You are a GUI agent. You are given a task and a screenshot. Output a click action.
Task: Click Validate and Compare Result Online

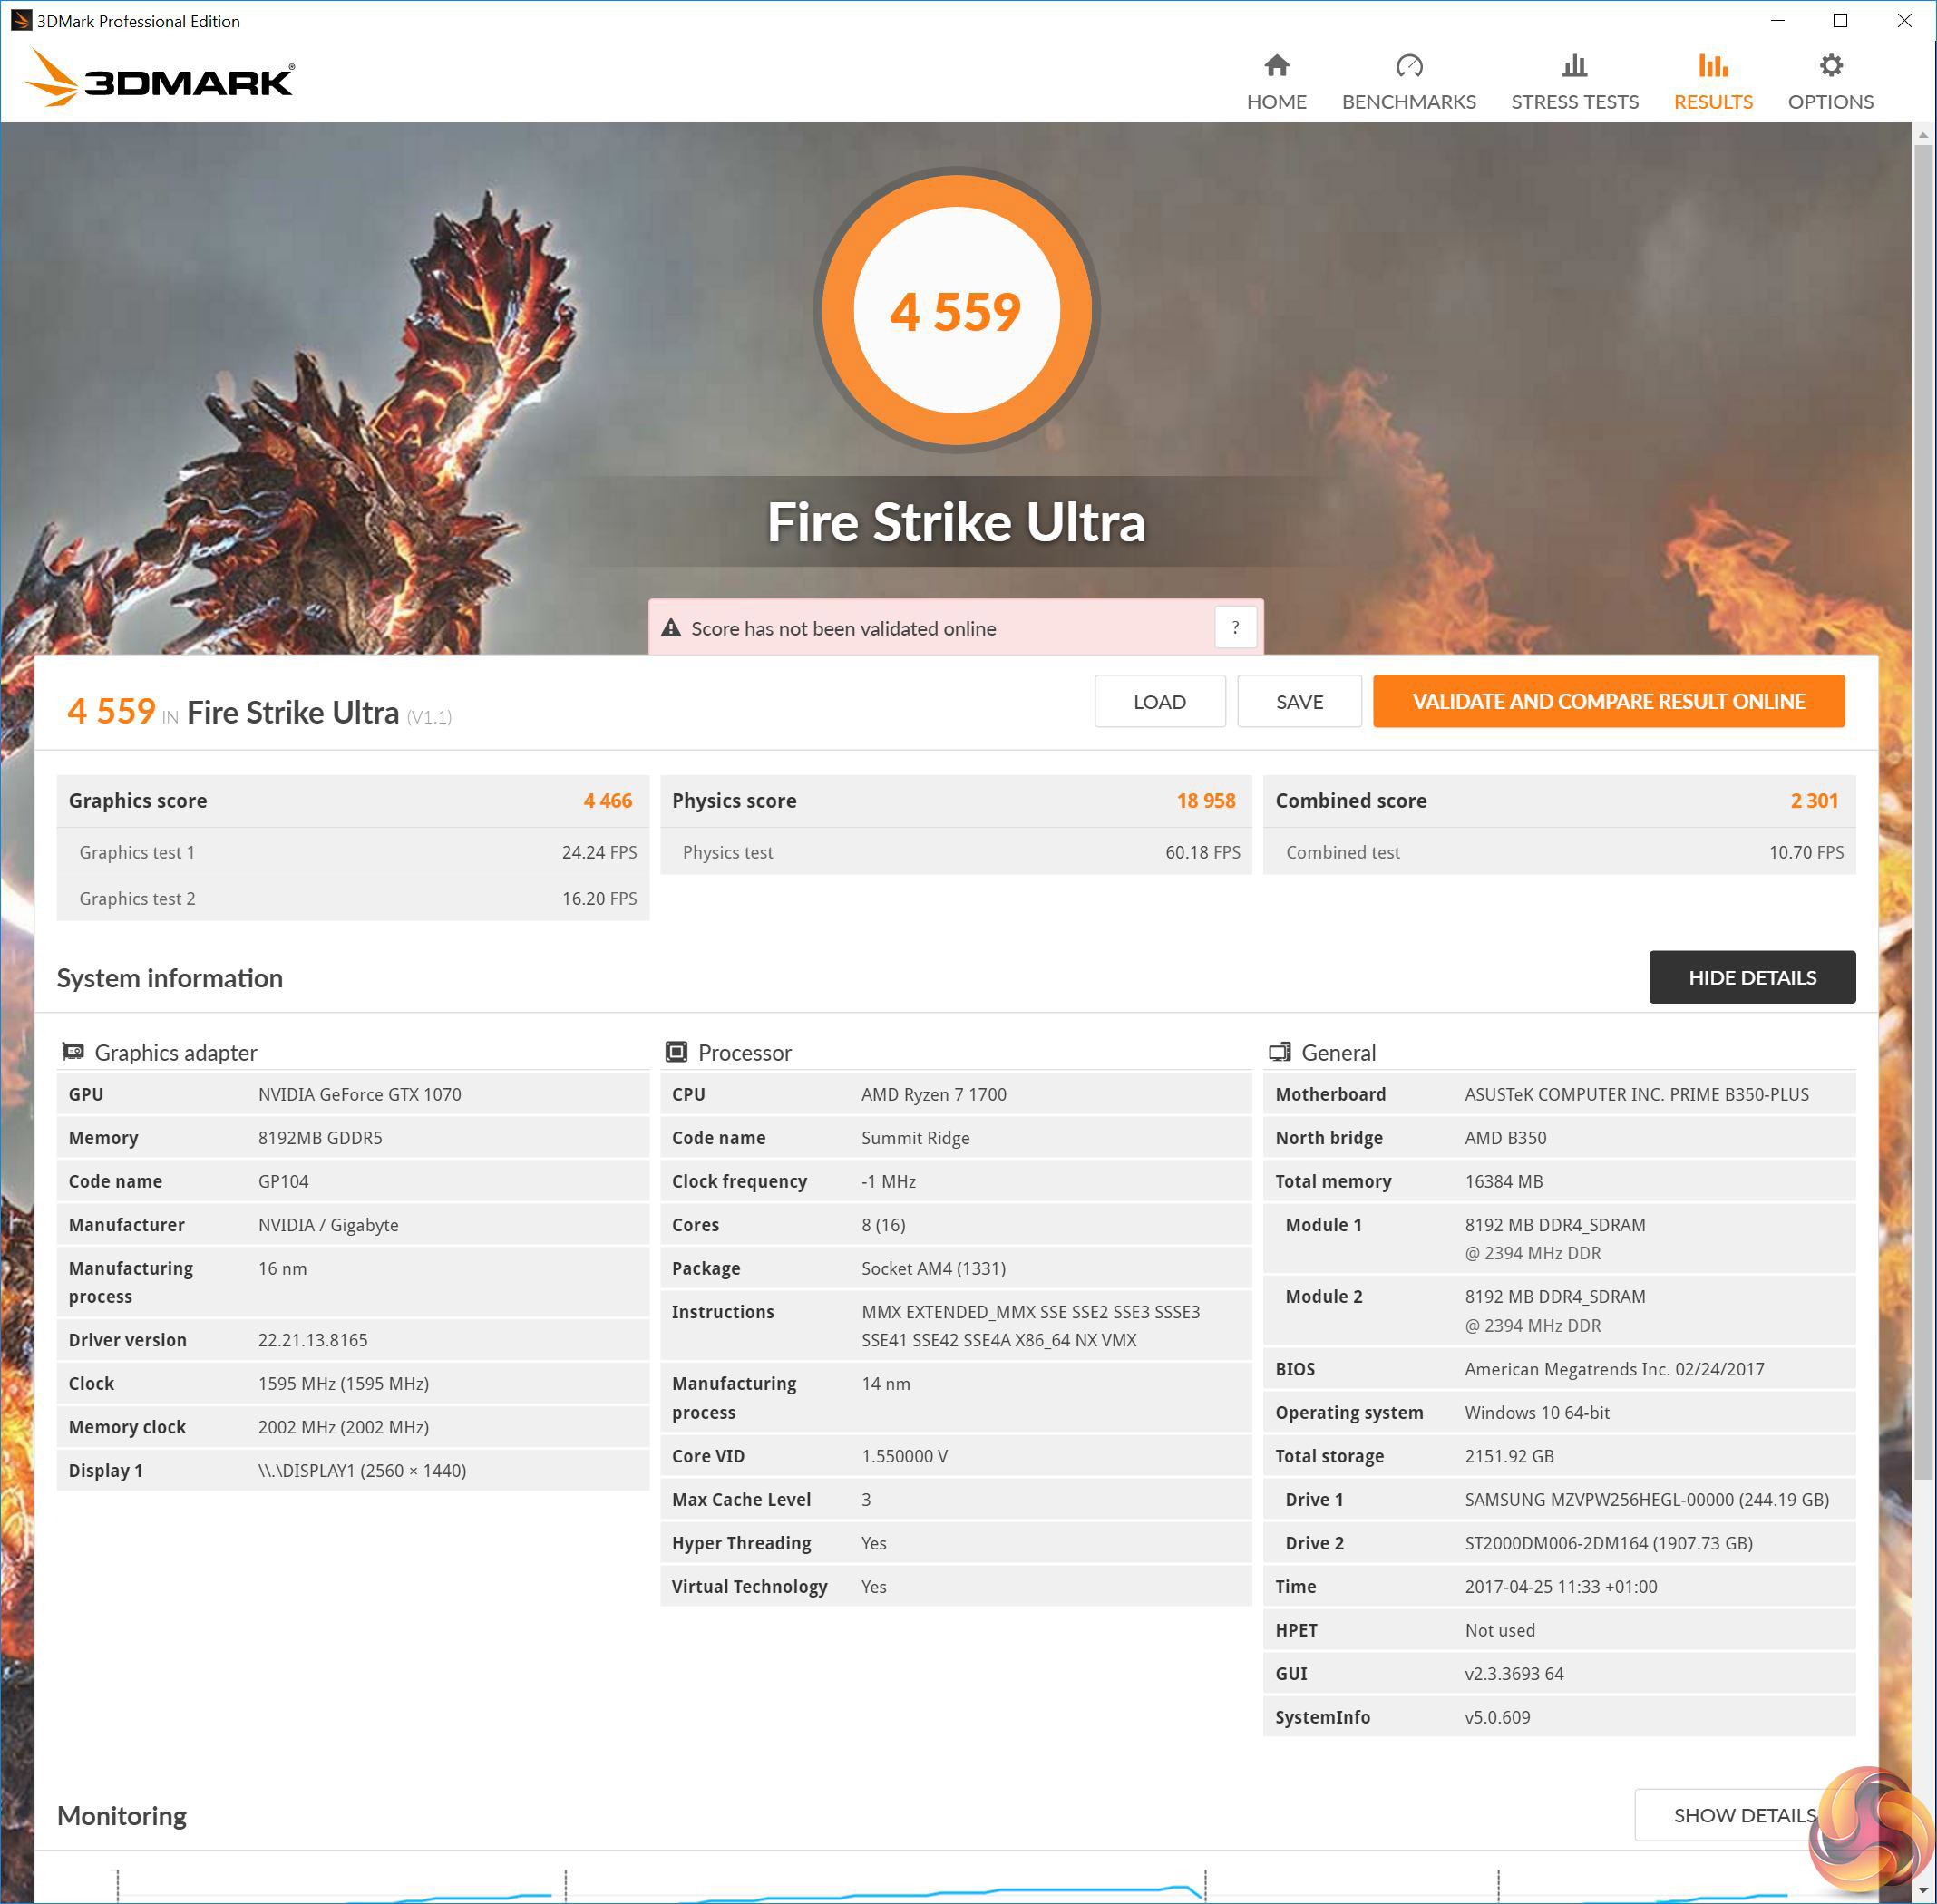click(1607, 701)
